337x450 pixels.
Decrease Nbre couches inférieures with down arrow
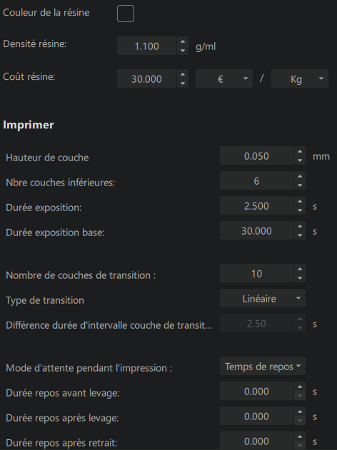[x=300, y=185]
